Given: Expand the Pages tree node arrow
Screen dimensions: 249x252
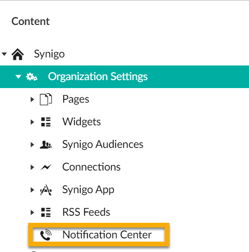Looking at the screenshot, I should coord(32,99).
